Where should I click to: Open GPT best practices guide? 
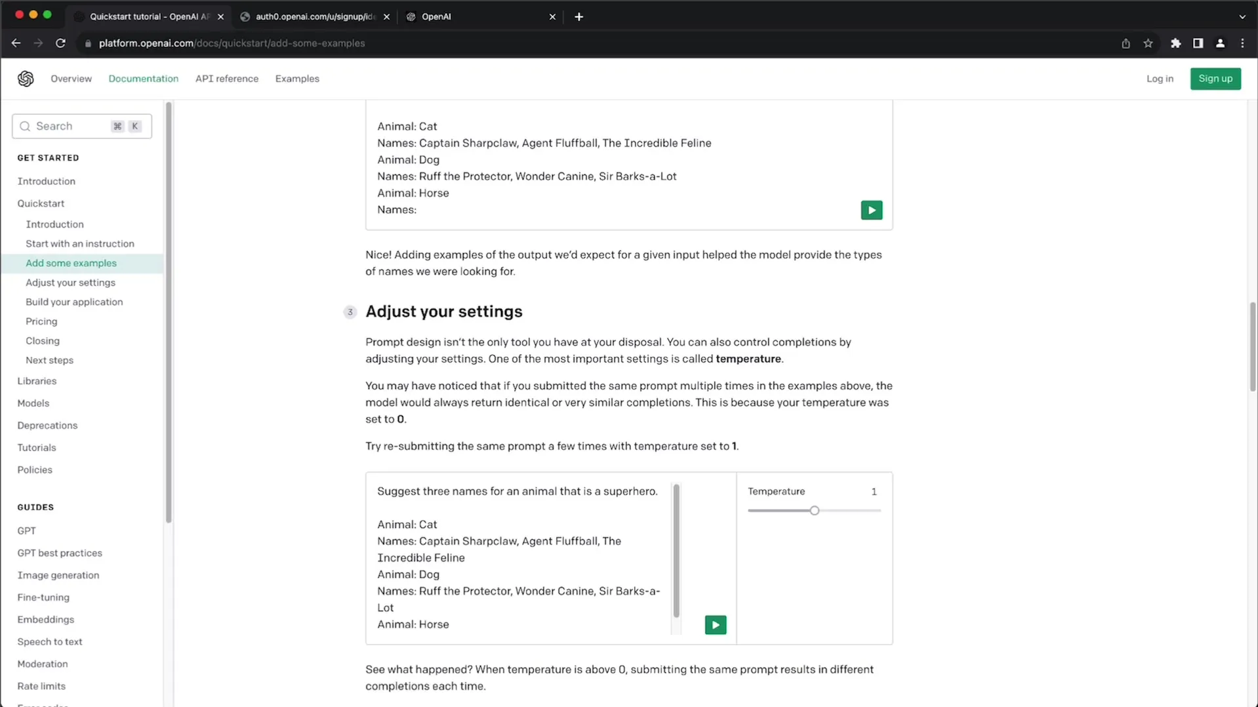pos(60,553)
